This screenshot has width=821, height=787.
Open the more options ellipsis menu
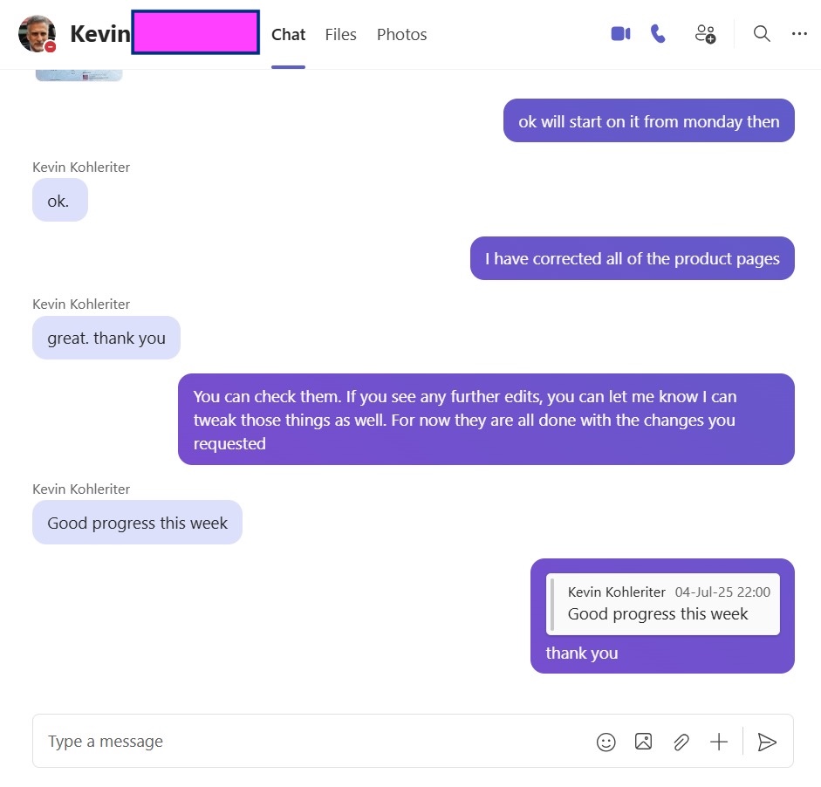[799, 33]
